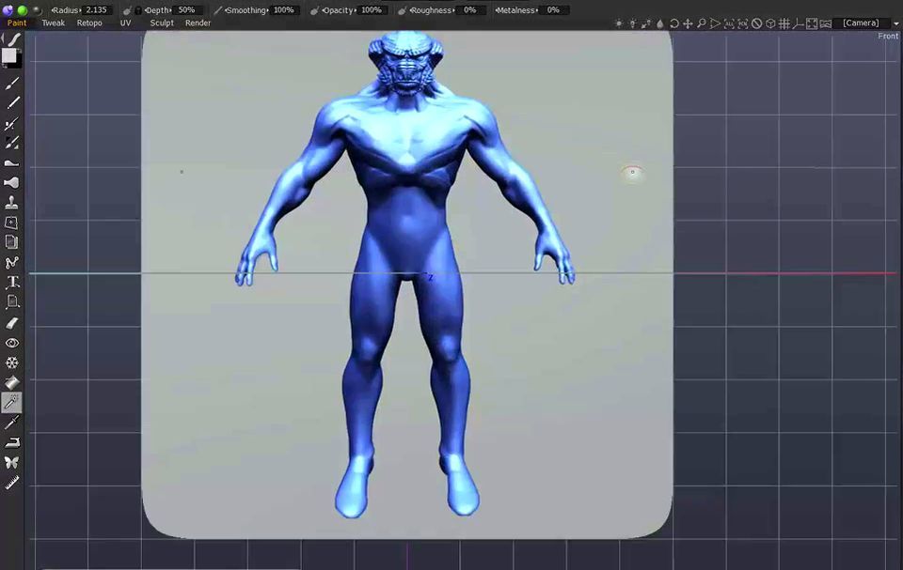Click the cube icon in the top-right toolbar
903x570 pixels.
pyautogui.click(x=771, y=23)
